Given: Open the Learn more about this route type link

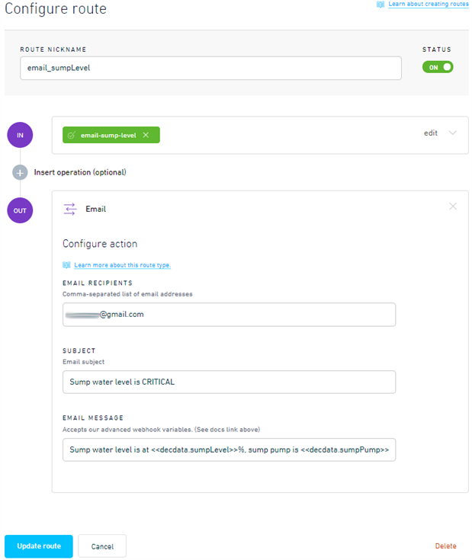Looking at the screenshot, I should [x=122, y=265].
